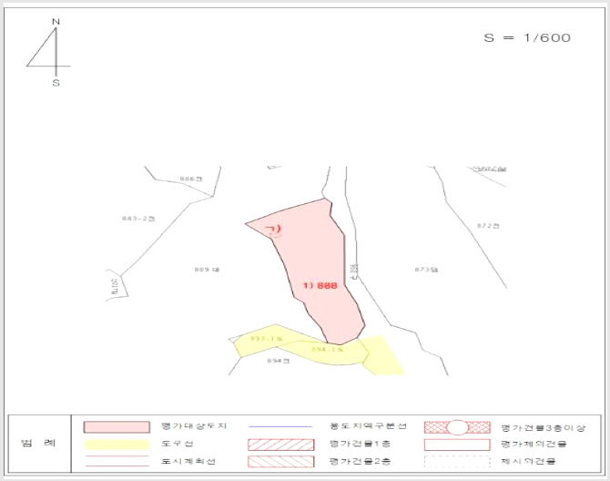Viewport: 610px width, 481px height.
Task: Click the S letter below north arrow
Action: coord(56,83)
